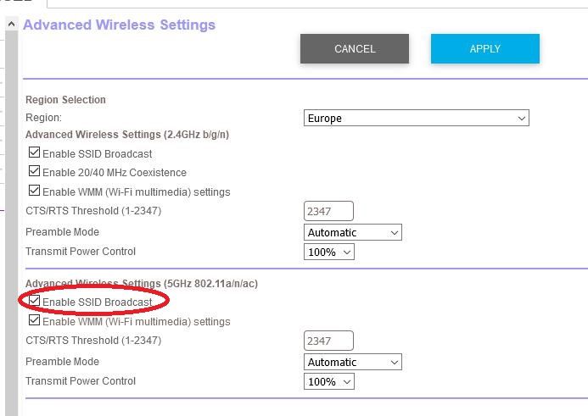The width and height of the screenshot is (588, 416).
Task: Toggle Enable 20/40 MHz Coexistence checkbox
Action: tap(34, 171)
